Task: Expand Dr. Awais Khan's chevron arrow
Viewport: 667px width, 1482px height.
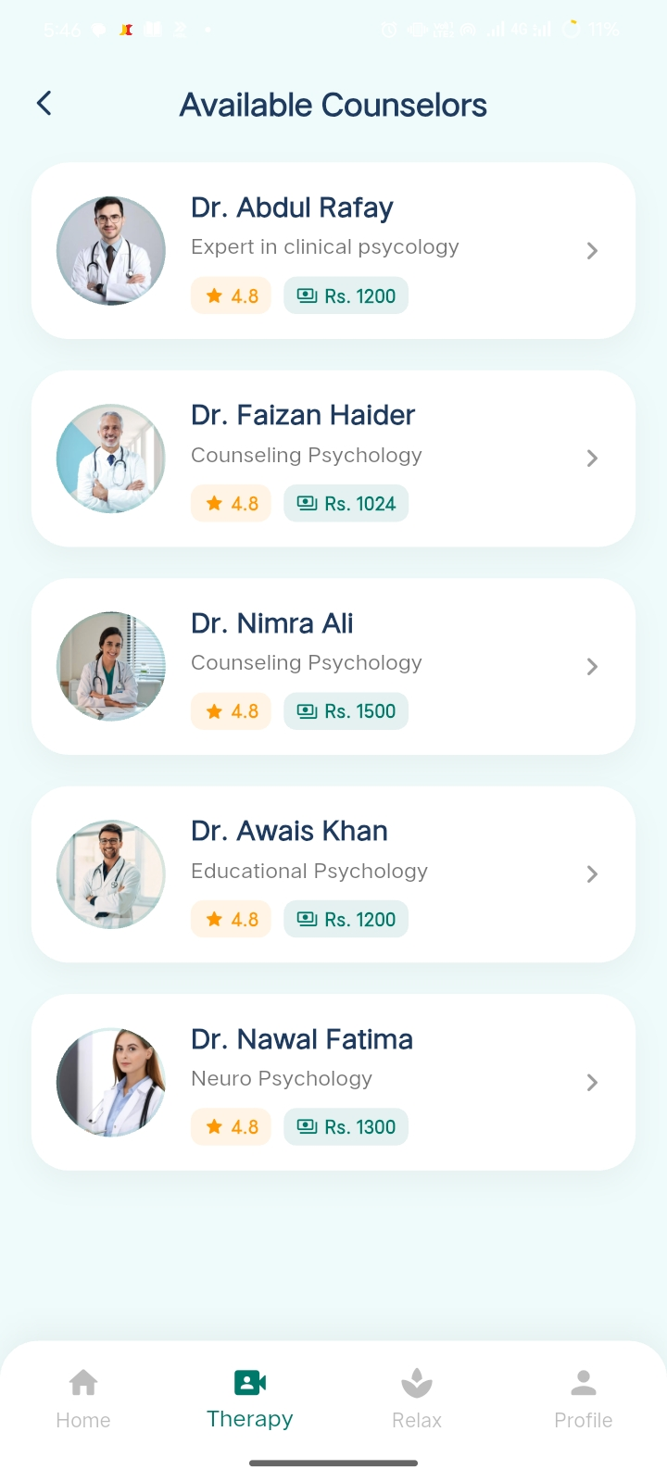Action: (x=593, y=874)
